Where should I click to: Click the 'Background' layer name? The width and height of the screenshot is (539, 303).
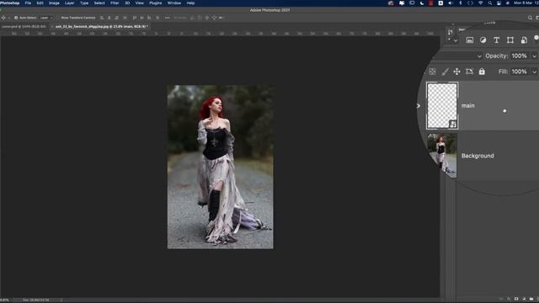point(478,156)
